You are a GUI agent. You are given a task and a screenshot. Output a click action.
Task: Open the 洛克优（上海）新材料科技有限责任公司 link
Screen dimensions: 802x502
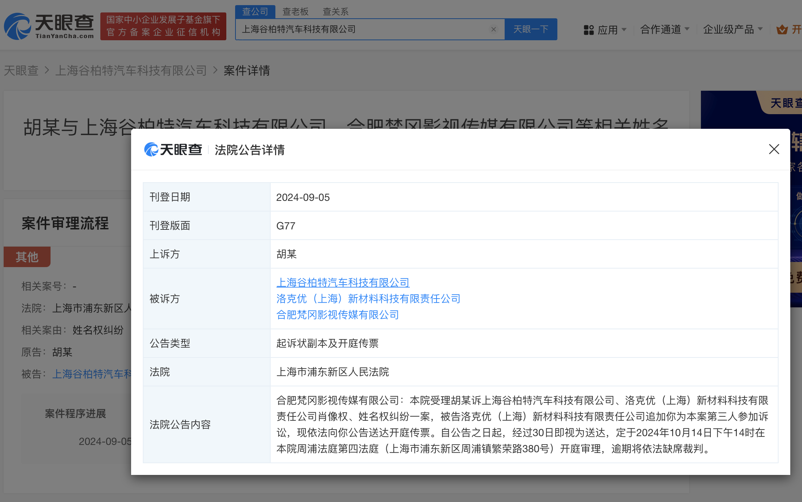[x=368, y=299]
